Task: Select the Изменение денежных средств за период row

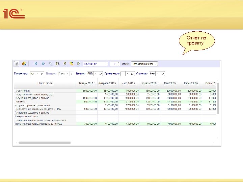Action: click(x=38, y=124)
